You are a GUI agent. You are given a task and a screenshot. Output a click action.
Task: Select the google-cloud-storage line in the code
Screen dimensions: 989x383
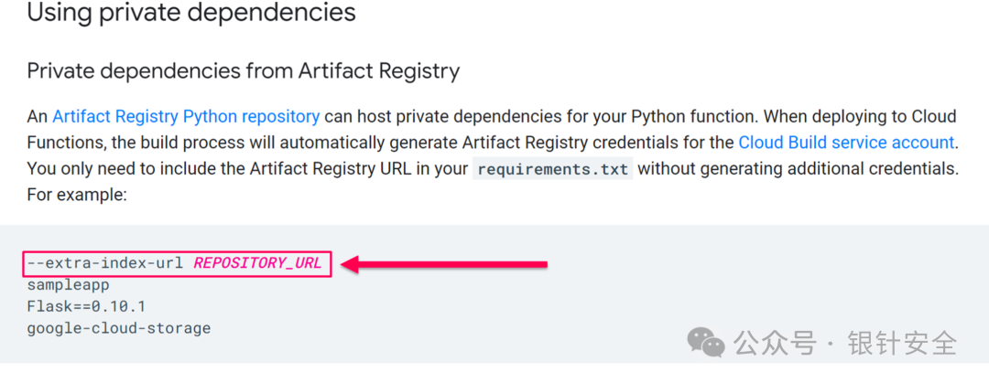click(x=118, y=327)
